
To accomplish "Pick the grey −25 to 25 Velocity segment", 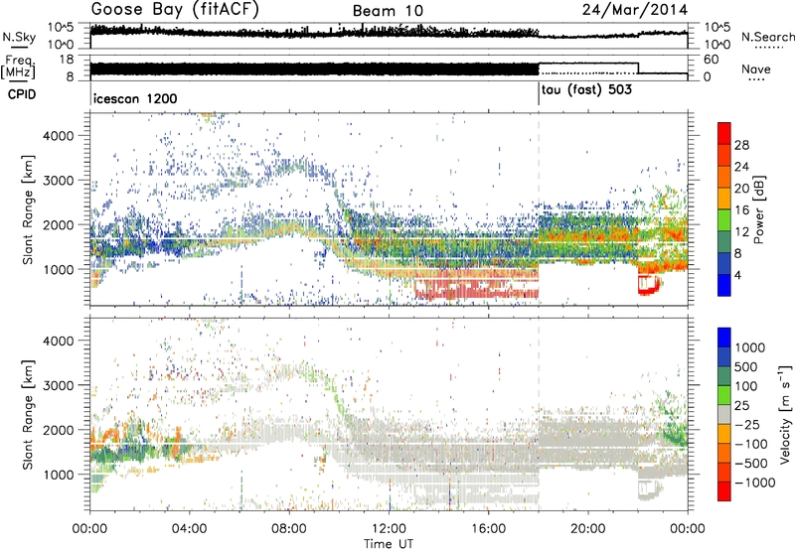I will [724, 414].
